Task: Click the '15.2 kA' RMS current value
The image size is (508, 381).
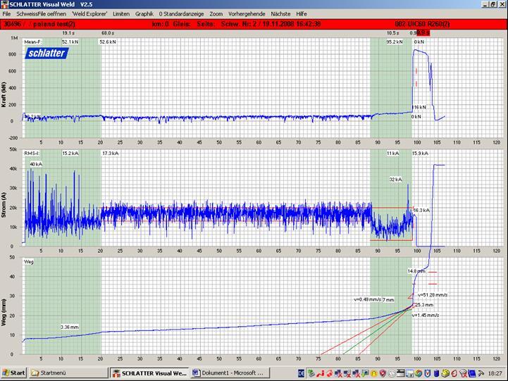Action: tap(70, 153)
